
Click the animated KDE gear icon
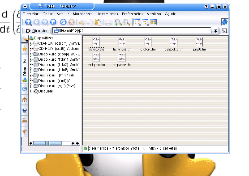tap(225, 22)
